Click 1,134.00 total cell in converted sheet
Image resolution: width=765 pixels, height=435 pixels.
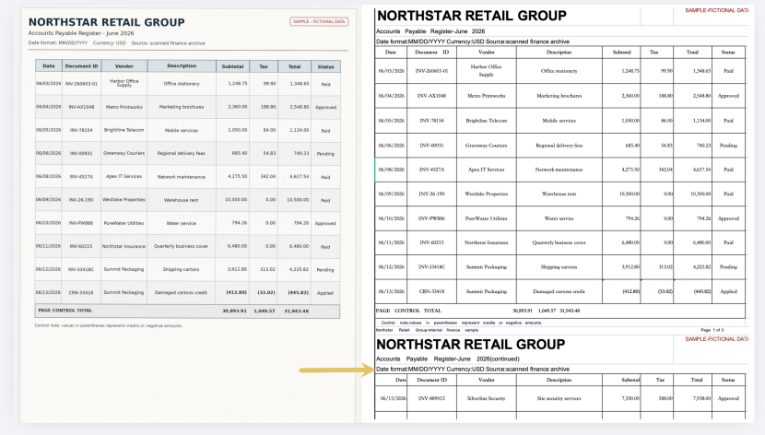point(692,121)
